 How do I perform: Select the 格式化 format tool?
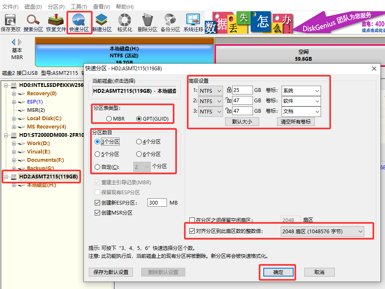pos(125,23)
